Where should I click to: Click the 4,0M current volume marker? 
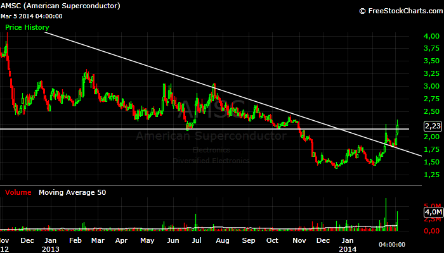pos(433,212)
